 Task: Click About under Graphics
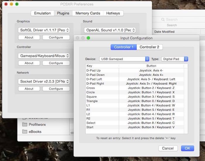[29, 37]
